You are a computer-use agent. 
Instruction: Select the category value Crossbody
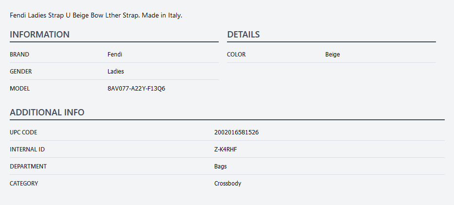click(227, 184)
